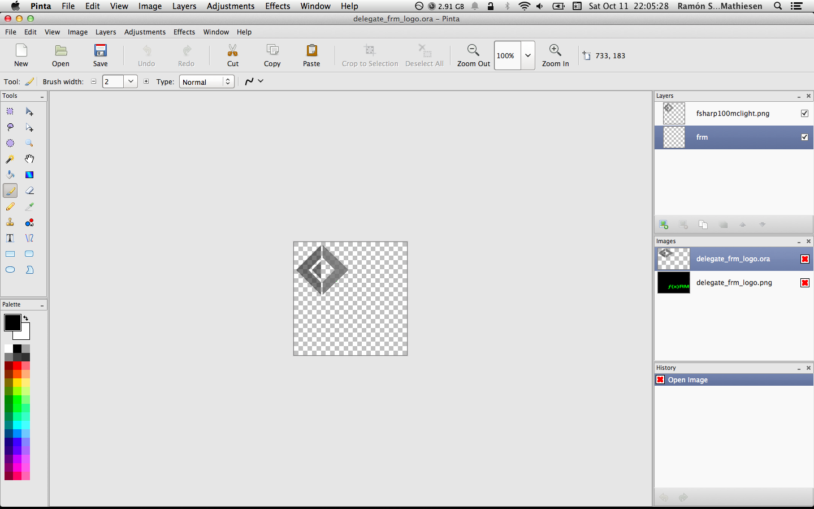This screenshot has width=814, height=509.
Task: Select the Ellipse Select tool
Action: tap(10, 143)
